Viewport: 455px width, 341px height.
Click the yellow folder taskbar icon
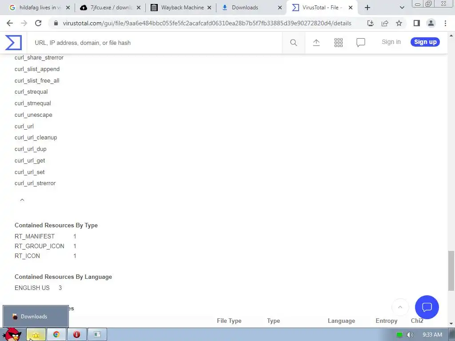[36, 335]
